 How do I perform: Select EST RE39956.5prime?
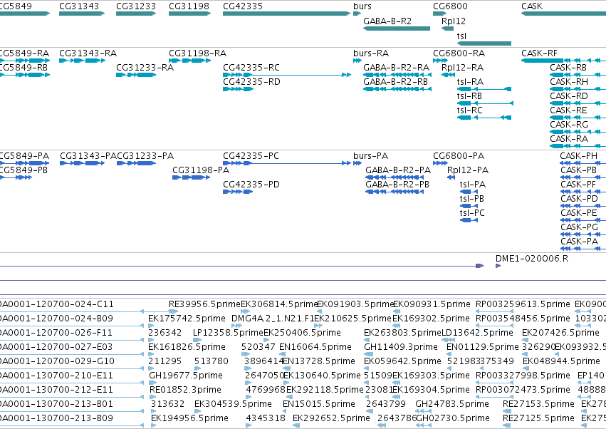(205, 304)
